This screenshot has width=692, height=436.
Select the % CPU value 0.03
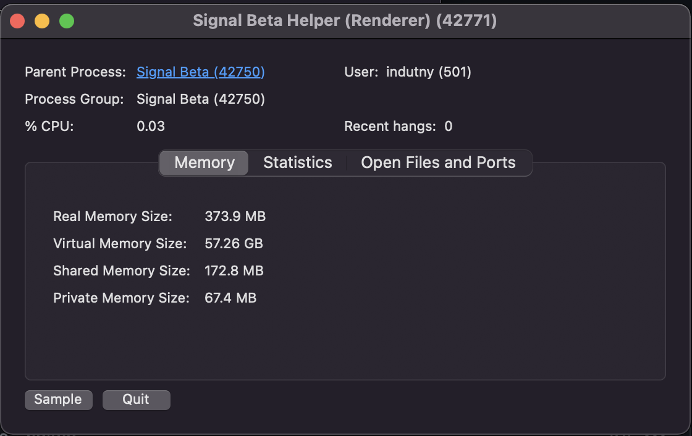pos(148,126)
